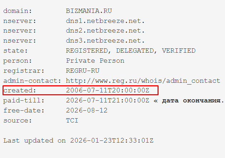Click the paid-till date 2026-07-11T21:00:00Z
This screenshot has height=158, width=225.
pyautogui.click(x=107, y=100)
